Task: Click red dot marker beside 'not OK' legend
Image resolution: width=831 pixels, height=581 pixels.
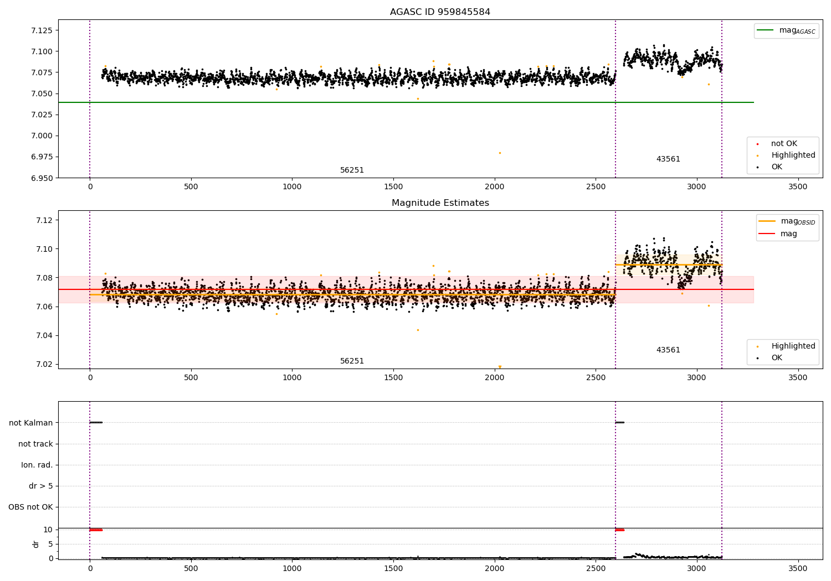Action: click(757, 144)
